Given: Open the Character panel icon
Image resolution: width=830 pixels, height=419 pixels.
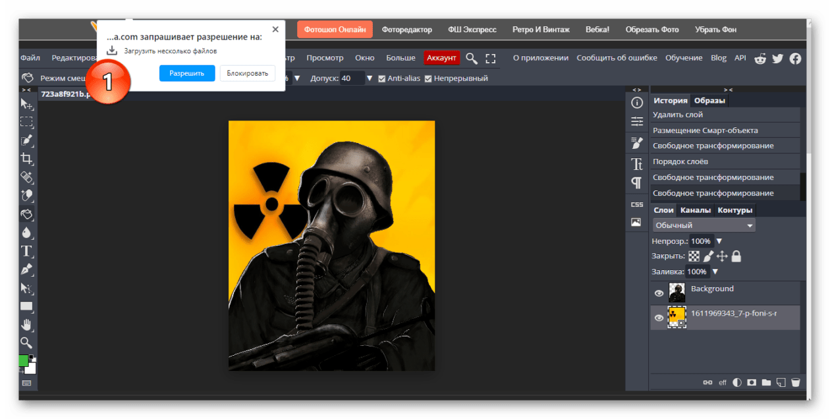Looking at the screenshot, I should pyautogui.click(x=636, y=164).
